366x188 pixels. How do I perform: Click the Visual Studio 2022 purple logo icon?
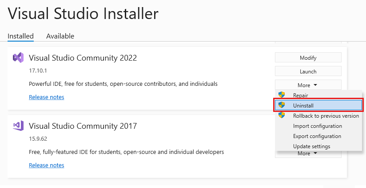pos(18,58)
